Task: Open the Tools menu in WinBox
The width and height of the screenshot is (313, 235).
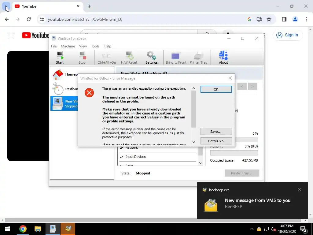Action: pos(95,46)
